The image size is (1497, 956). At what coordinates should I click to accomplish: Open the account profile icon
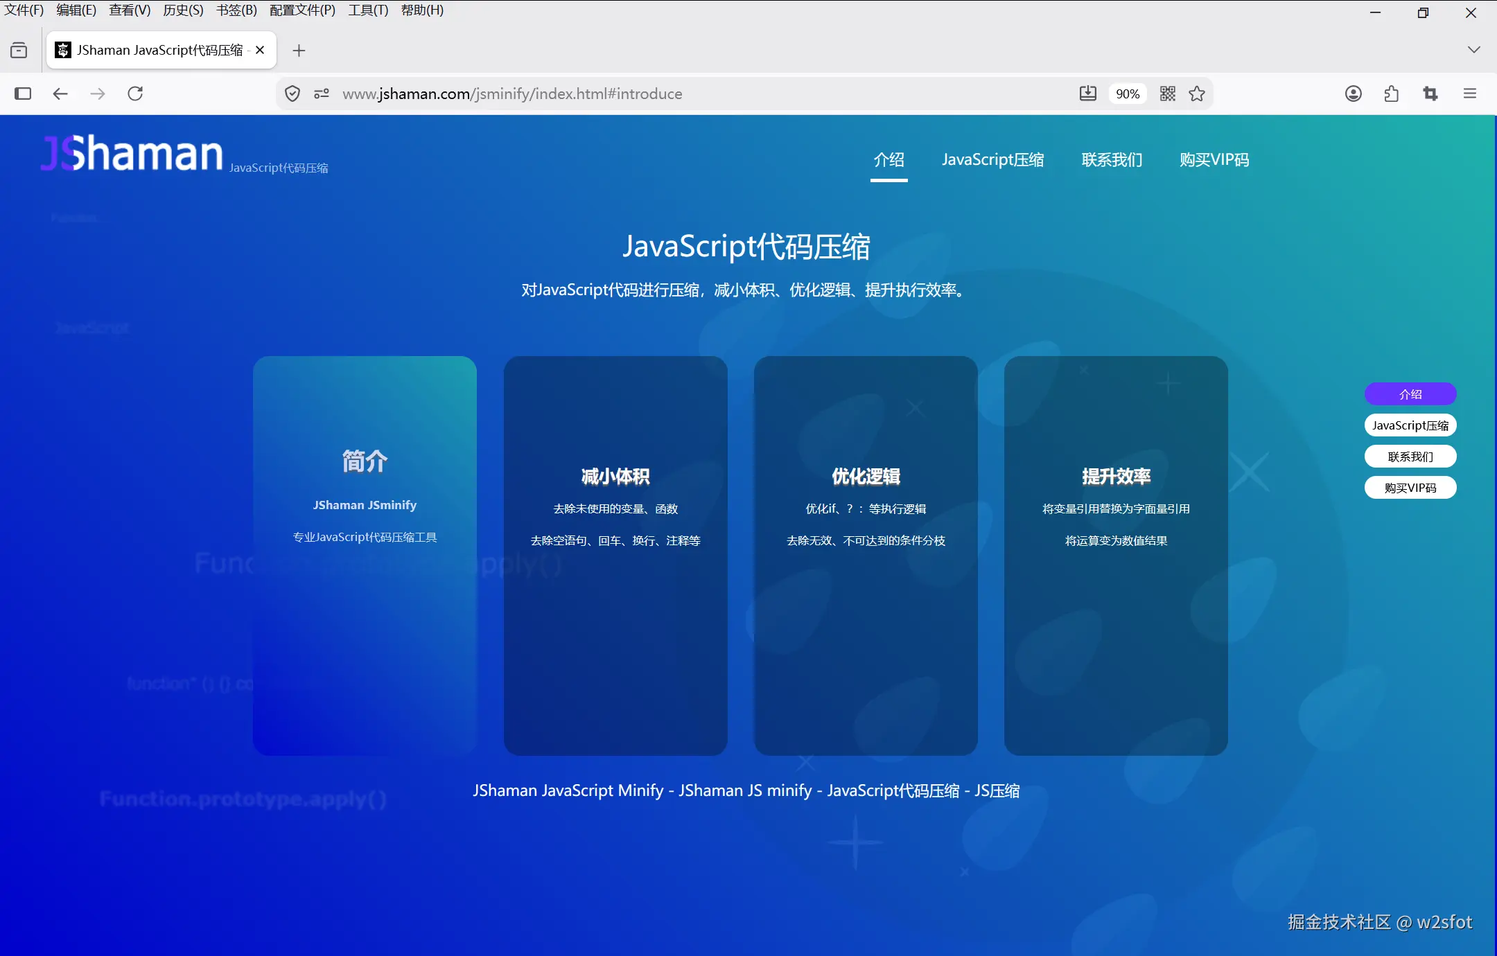1353,94
